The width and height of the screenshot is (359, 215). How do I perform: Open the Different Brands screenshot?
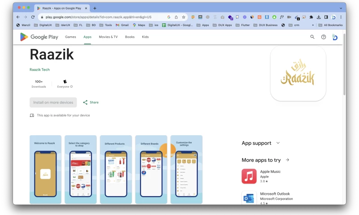[x=151, y=169]
